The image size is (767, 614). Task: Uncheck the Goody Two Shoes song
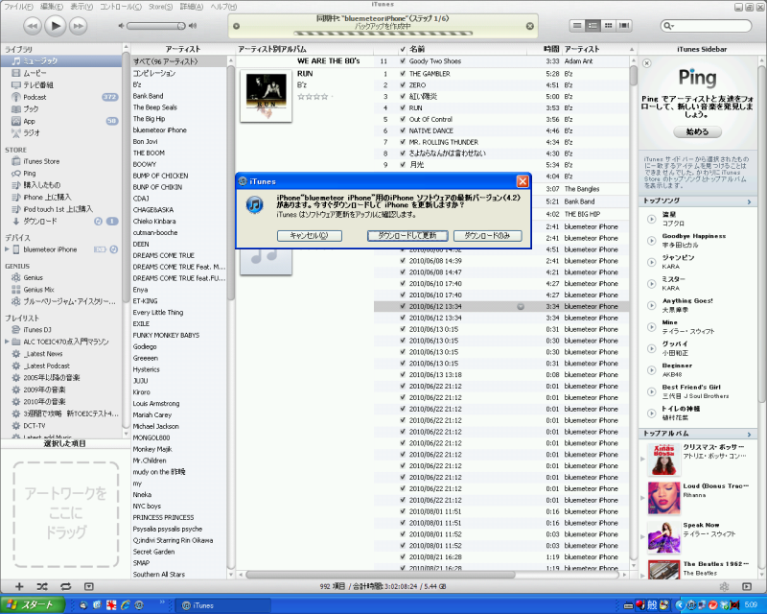tap(403, 61)
